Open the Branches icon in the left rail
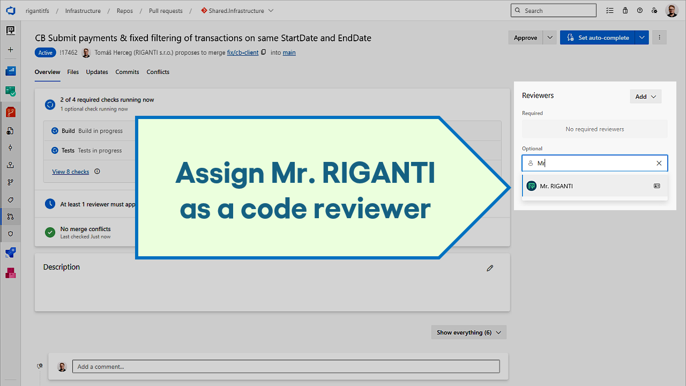The width and height of the screenshot is (686, 386). pos(10,182)
